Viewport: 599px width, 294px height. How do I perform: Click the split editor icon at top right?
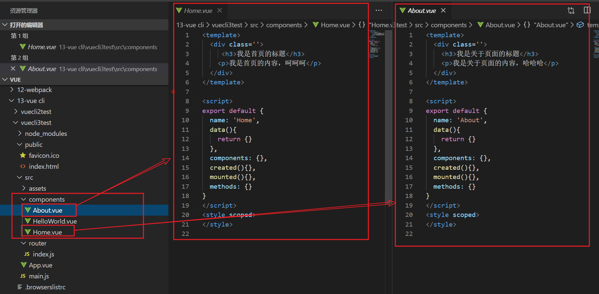[x=587, y=10]
